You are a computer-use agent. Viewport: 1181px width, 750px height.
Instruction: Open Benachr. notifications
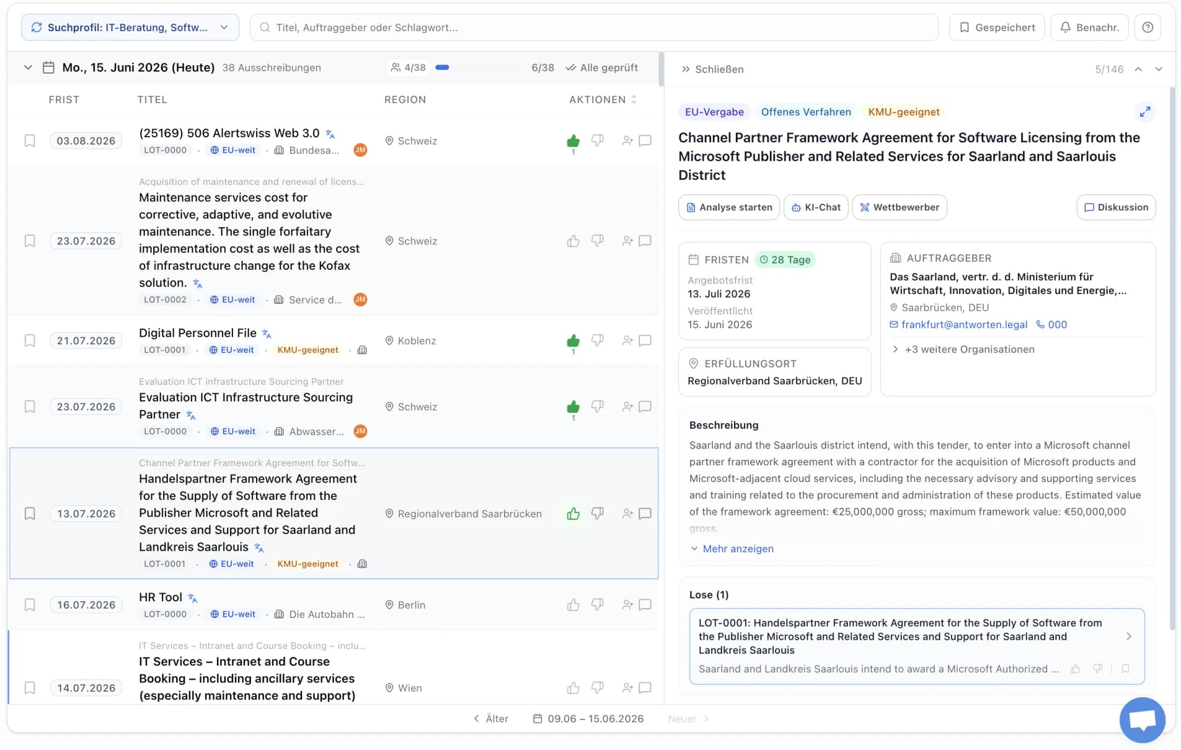tap(1089, 27)
